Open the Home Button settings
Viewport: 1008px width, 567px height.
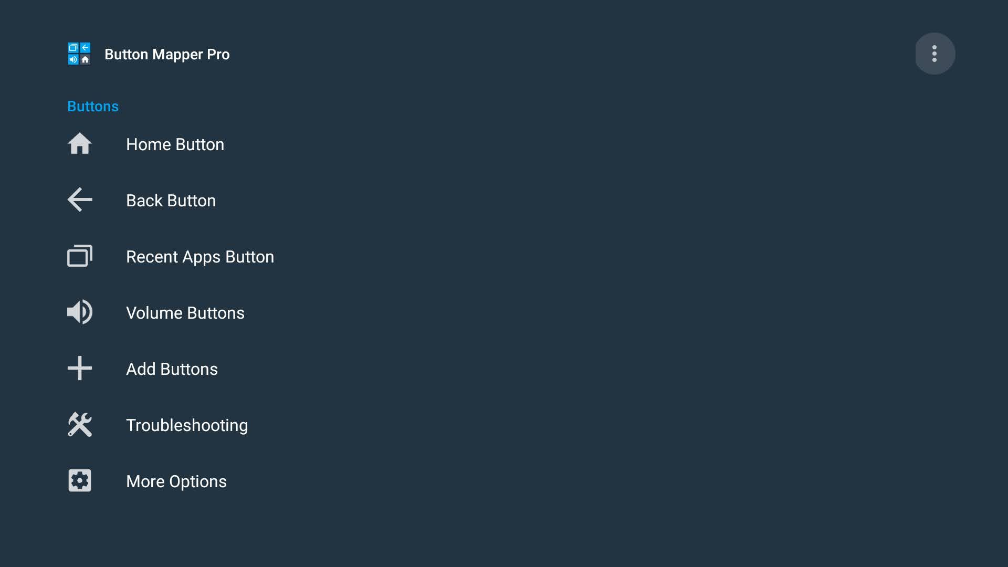coord(175,144)
